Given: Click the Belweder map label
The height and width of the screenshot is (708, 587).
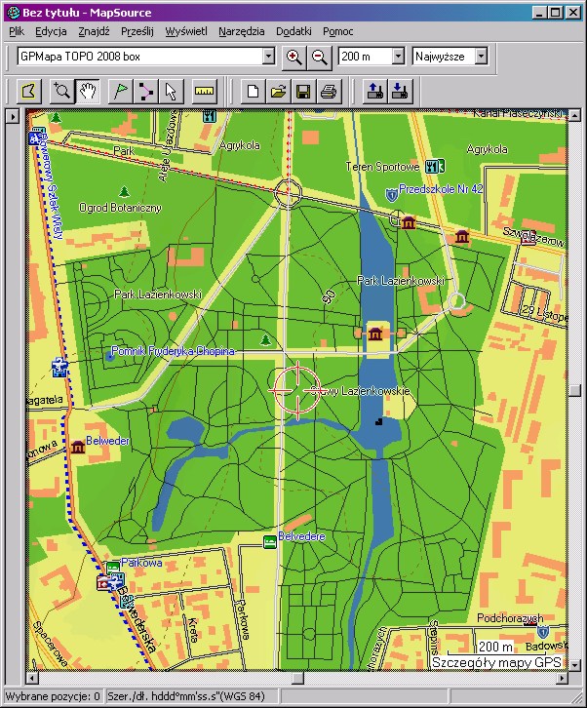Looking at the screenshot, I should 107,441.
